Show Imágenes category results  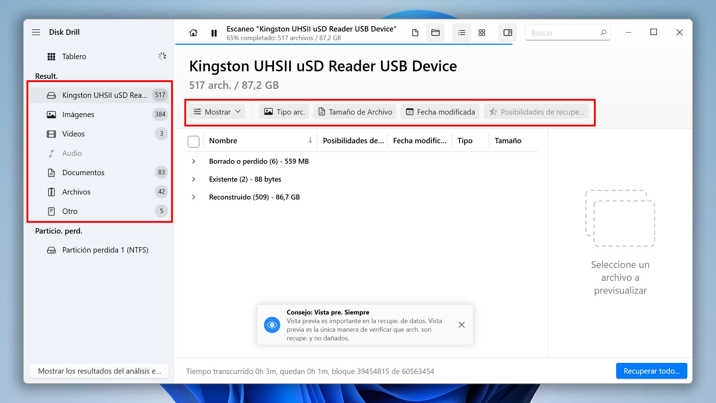point(99,114)
